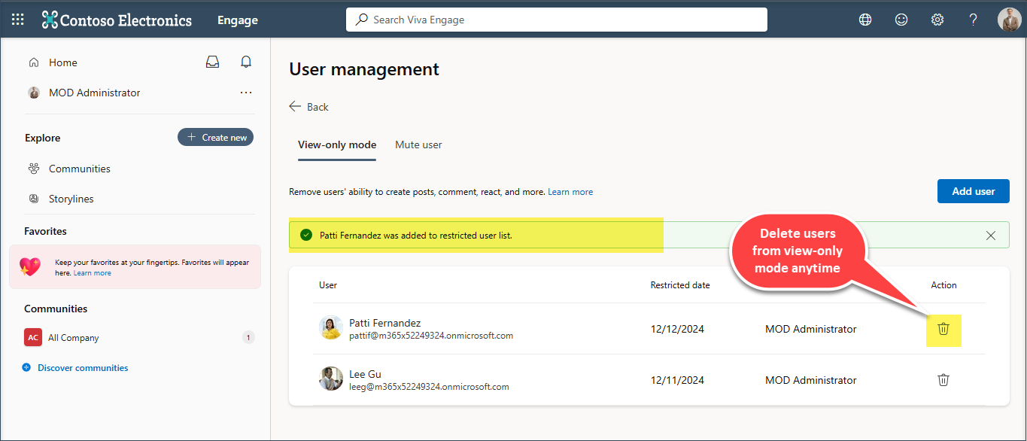This screenshot has height=441, width=1027.
Task: Go Back from User management
Action: [x=309, y=107]
